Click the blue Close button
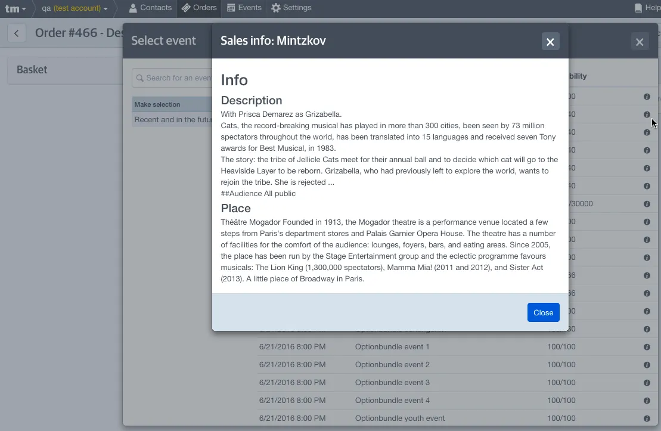The image size is (661, 431). click(x=543, y=312)
